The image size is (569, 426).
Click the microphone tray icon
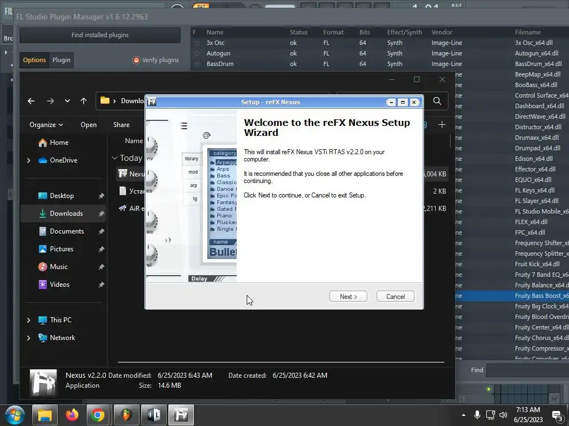(477, 415)
